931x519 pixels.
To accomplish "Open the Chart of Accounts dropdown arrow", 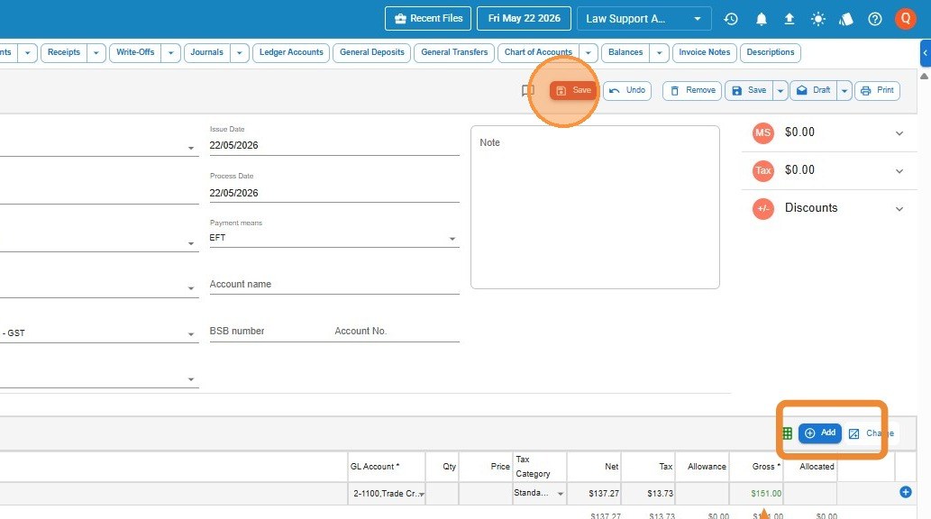I will pyautogui.click(x=588, y=52).
